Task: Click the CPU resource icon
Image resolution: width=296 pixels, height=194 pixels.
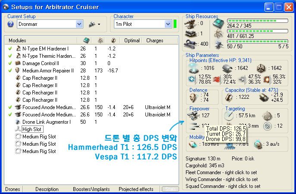Action: coord(218,23)
